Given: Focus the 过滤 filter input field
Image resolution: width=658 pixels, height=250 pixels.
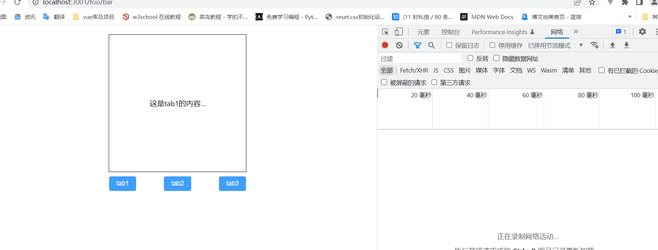Looking at the screenshot, I should tap(420, 58).
